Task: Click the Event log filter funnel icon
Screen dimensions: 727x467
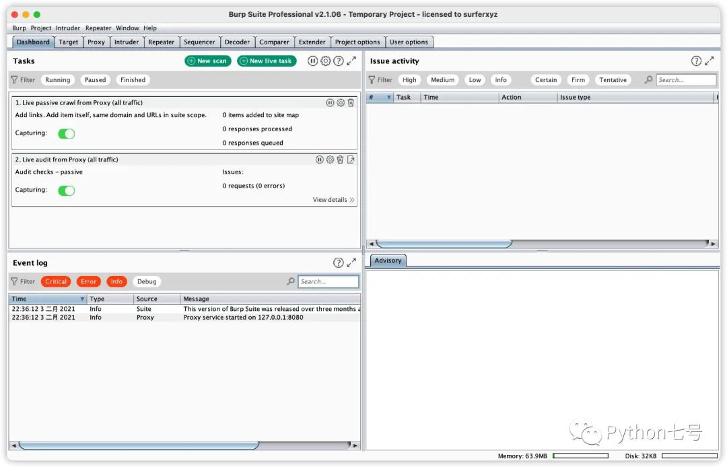Action: [14, 281]
